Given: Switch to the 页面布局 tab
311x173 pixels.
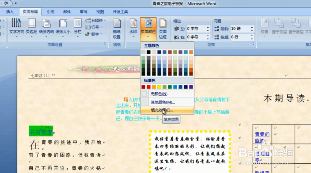Looking at the screenshot, I should coord(30,12).
